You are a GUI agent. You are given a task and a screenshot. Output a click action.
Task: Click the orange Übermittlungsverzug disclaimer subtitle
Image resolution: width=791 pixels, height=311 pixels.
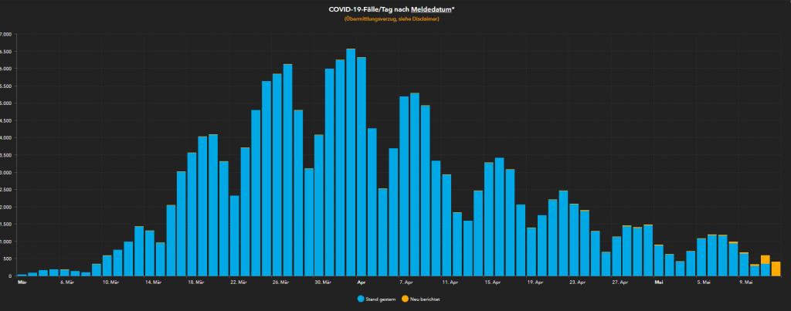click(x=392, y=19)
